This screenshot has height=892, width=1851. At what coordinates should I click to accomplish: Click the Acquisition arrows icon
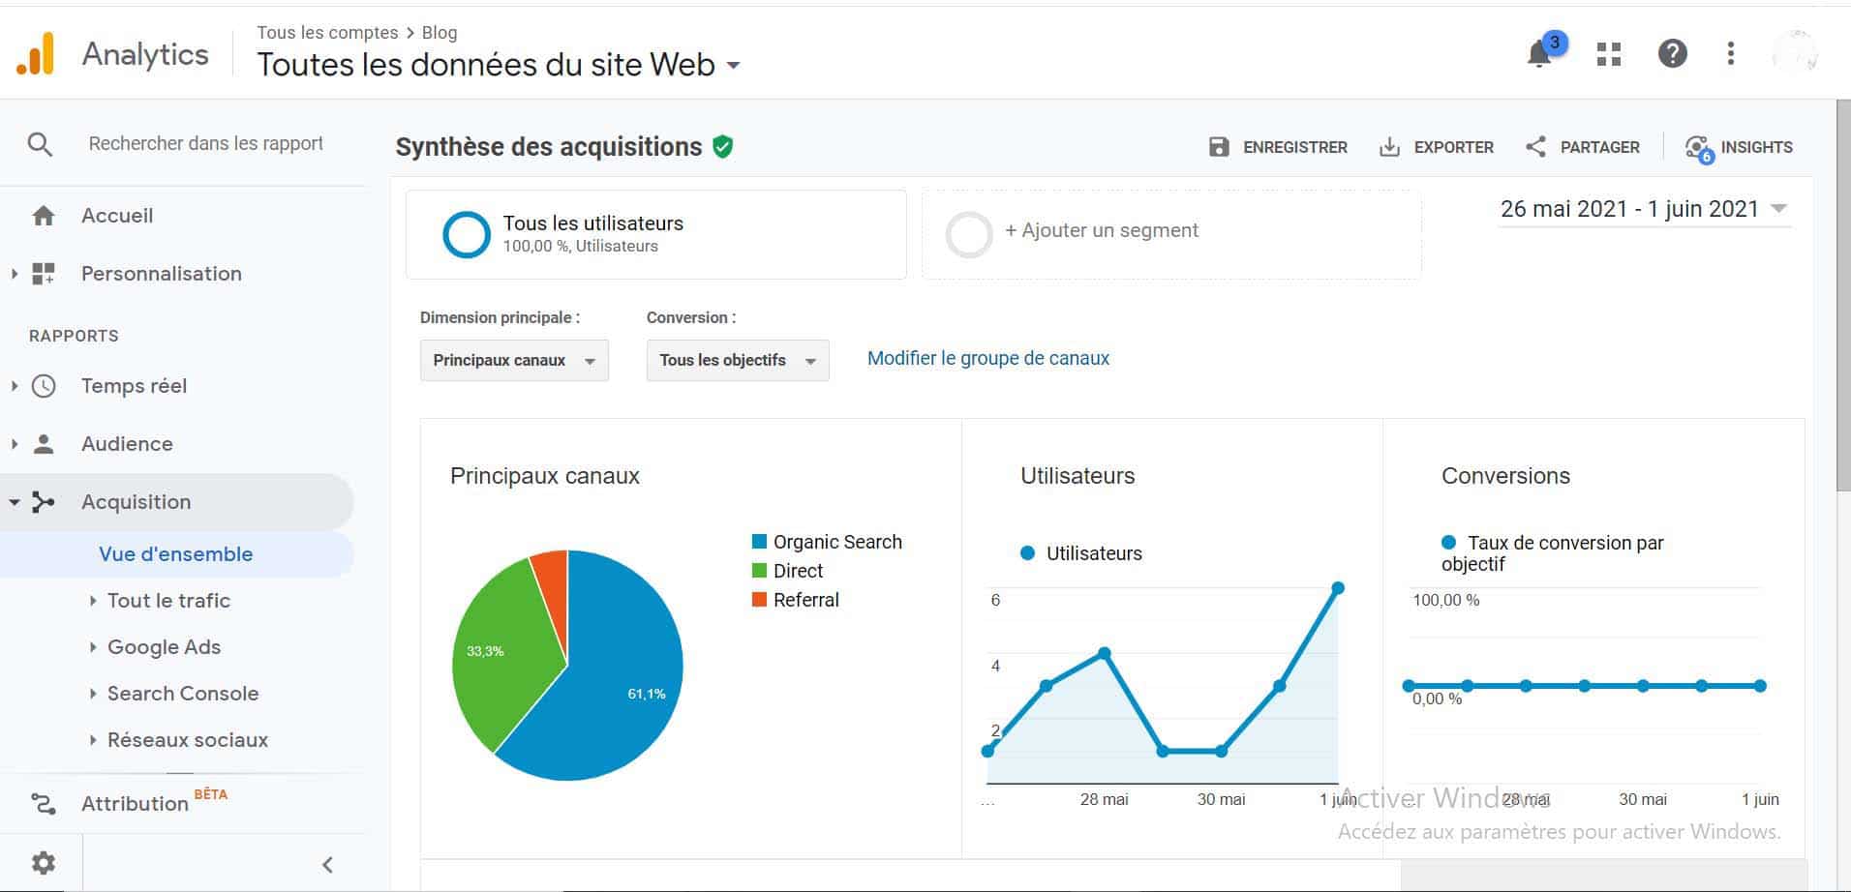click(44, 502)
